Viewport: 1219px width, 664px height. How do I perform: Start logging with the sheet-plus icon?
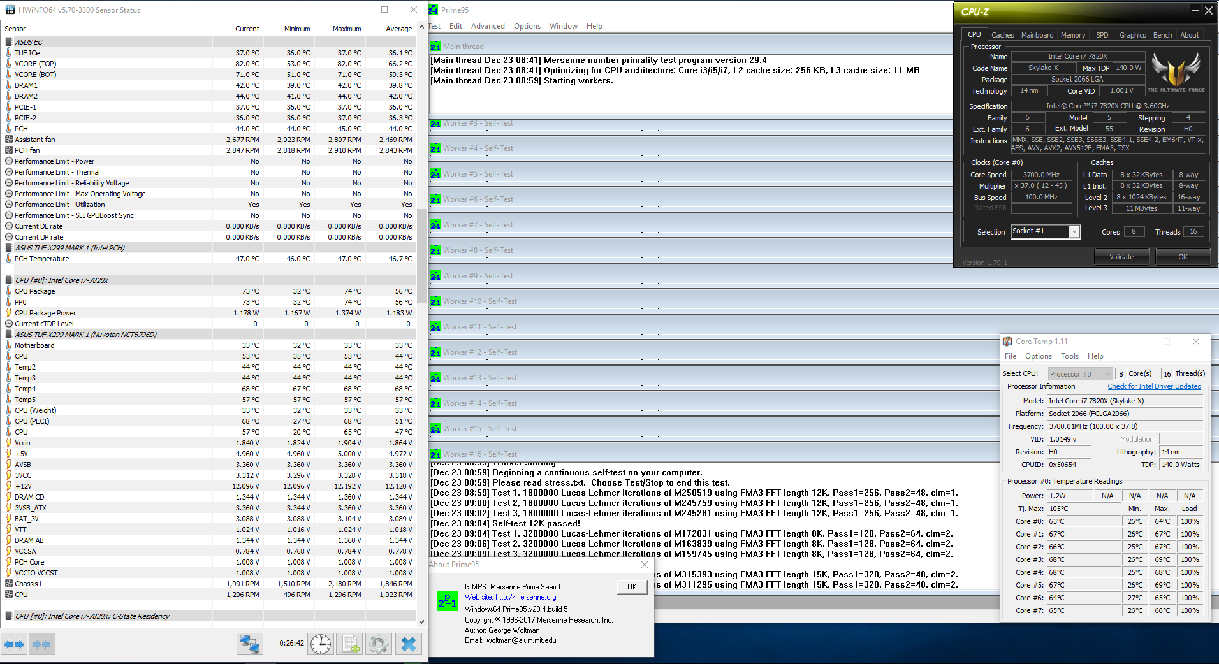[x=350, y=644]
